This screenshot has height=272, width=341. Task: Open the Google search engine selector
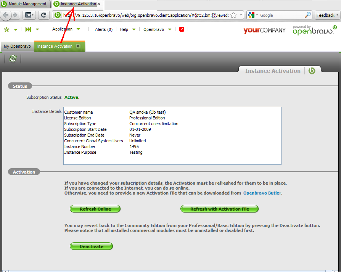click(253, 15)
